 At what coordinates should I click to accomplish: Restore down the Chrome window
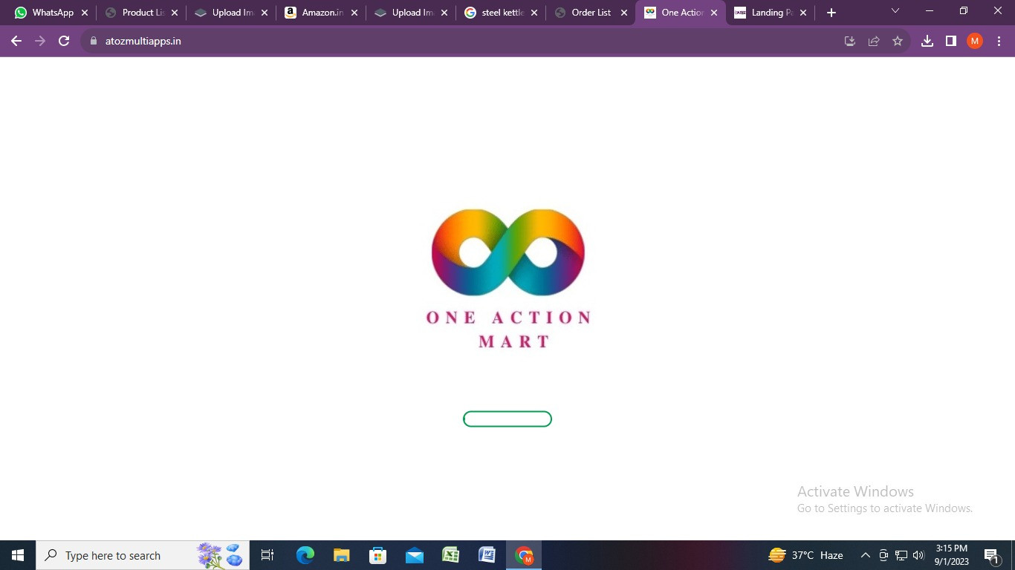[x=964, y=11]
